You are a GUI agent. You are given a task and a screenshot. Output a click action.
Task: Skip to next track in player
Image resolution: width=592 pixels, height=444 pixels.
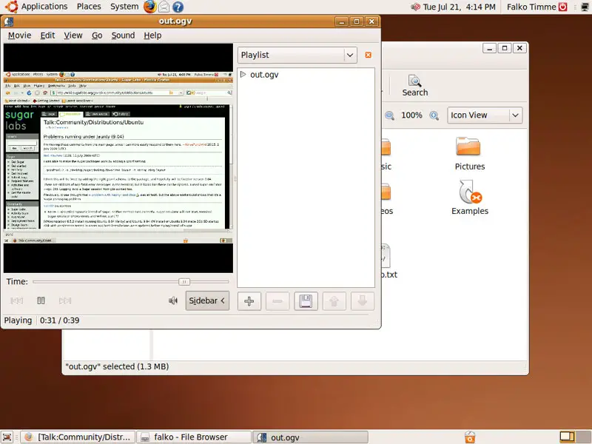coord(65,300)
